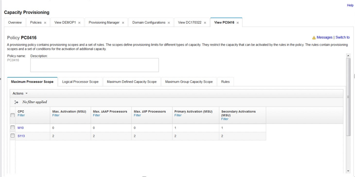Open Filter under Max. Activation (MSU) column
The width and height of the screenshot is (355, 177).
click(x=56, y=115)
